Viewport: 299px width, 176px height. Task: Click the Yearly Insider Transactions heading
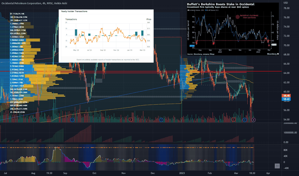coord(74,12)
